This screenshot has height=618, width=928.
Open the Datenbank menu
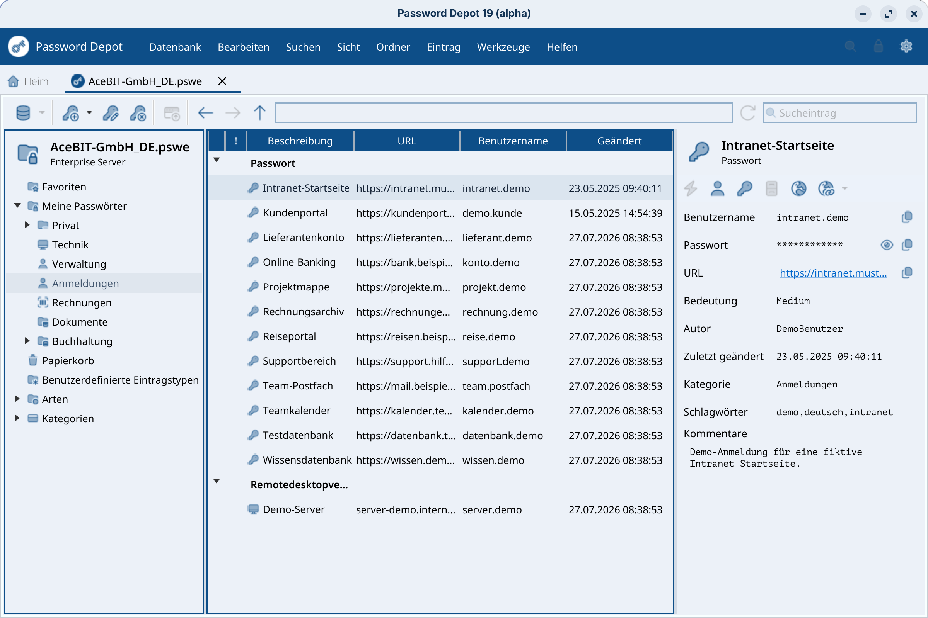175,47
